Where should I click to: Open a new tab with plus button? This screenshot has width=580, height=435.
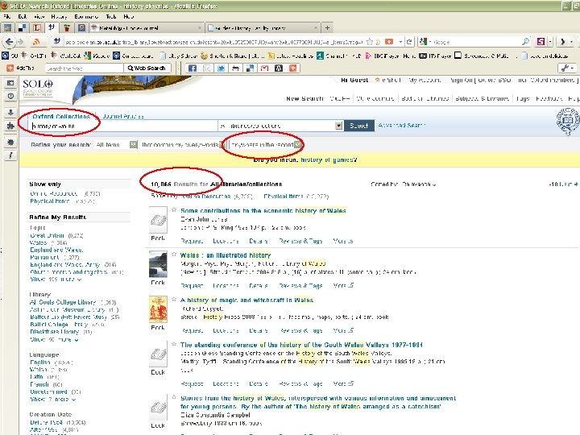(327, 27)
